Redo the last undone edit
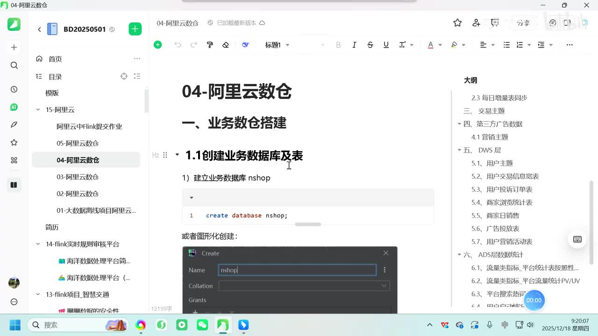 click(x=194, y=45)
